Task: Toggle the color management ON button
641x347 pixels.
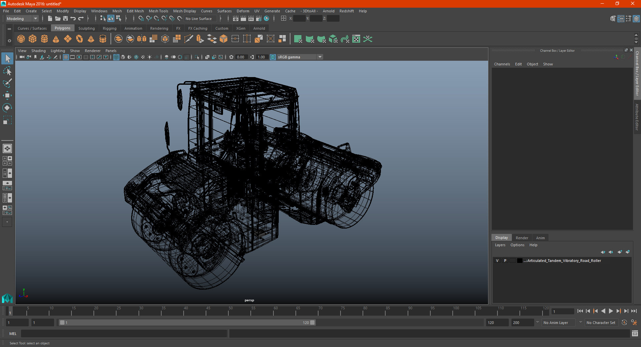Action: [x=273, y=57]
